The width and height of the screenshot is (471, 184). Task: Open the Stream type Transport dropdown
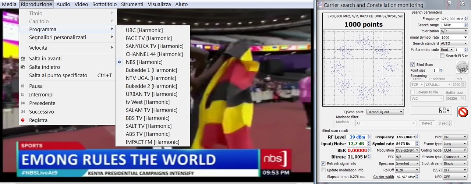coord(454,157)
